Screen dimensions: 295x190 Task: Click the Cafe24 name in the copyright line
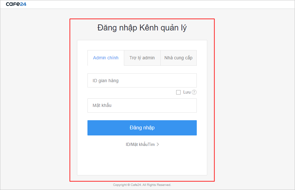pyautogui.click(x=136, y=185)
